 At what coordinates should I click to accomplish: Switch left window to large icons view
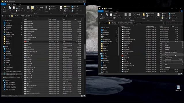coord(84,96)
